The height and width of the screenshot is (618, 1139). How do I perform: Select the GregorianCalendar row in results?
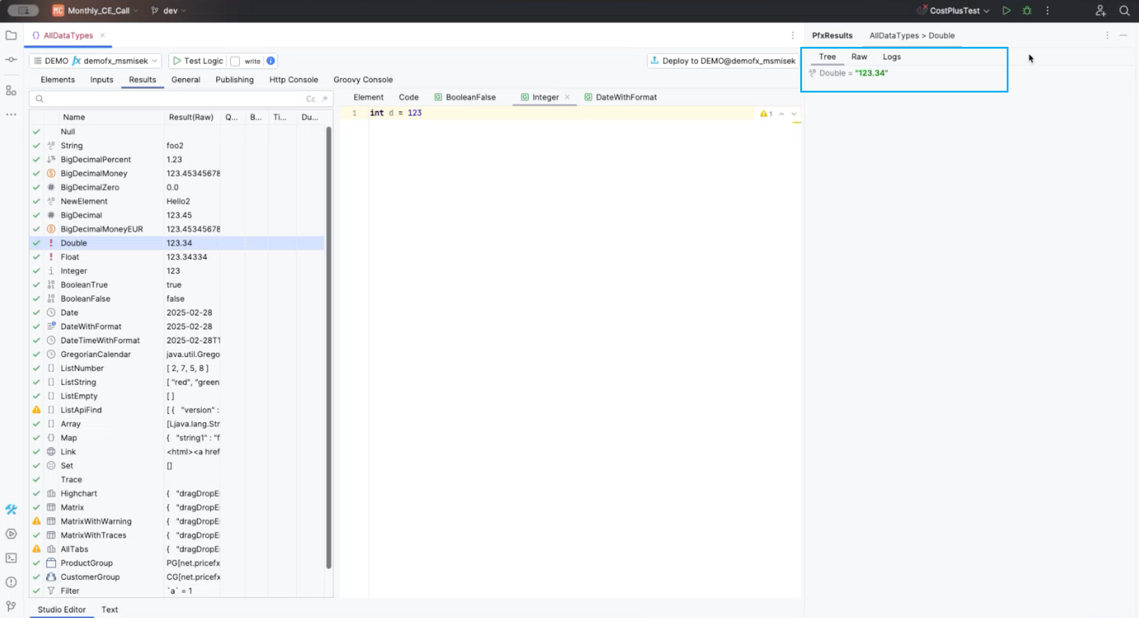[96, 355]
